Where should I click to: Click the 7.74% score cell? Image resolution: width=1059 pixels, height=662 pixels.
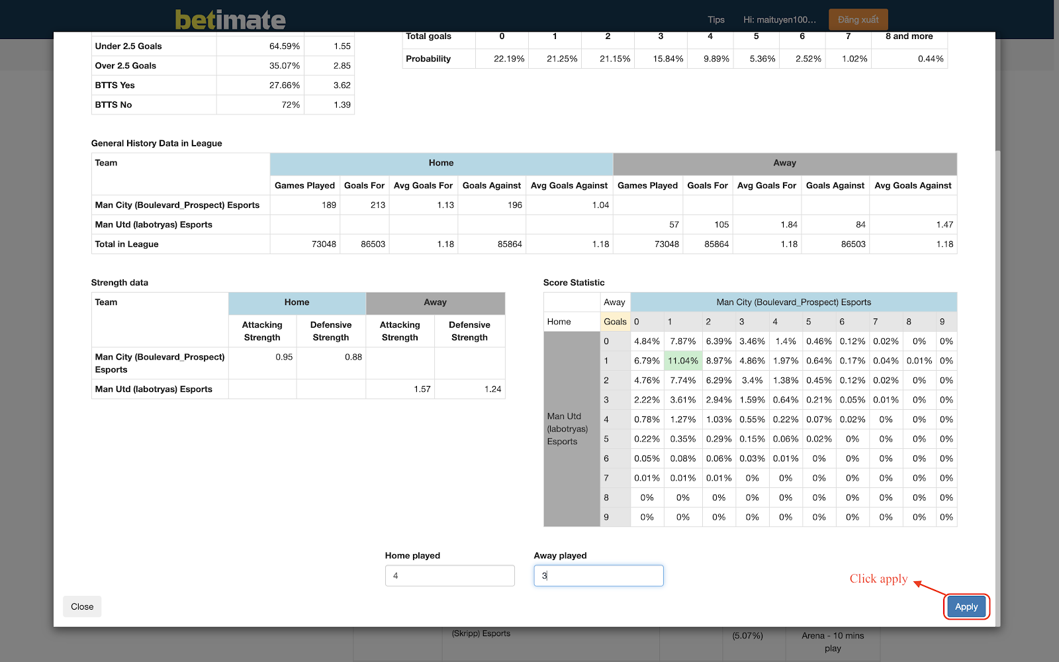[x=682, y=381]
